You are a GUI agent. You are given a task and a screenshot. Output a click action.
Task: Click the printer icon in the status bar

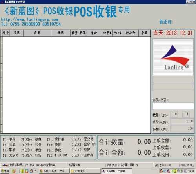pyautogui.click(x=156, y=165)
